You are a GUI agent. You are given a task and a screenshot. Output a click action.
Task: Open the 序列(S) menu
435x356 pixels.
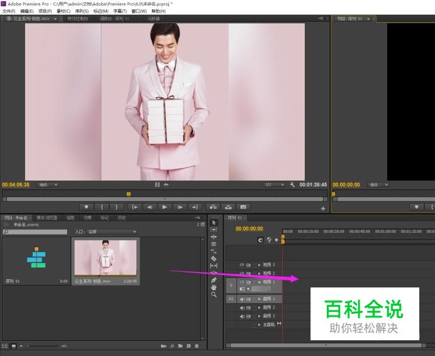click(x=82, y=11)
